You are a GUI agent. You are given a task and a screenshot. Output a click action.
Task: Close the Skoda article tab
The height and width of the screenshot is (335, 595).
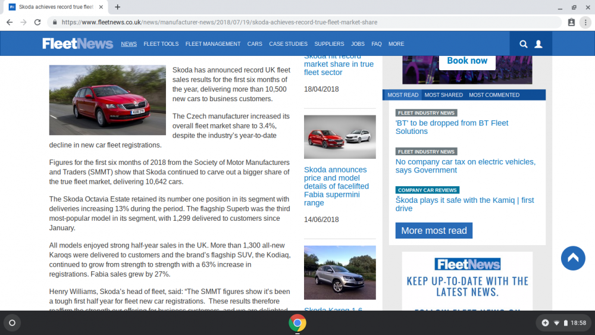coord(101,7)
